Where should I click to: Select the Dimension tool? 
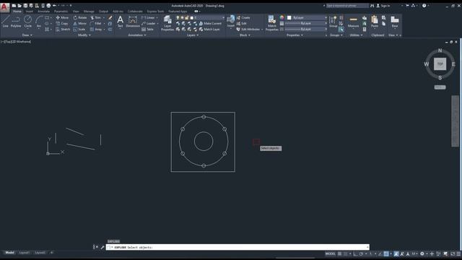tap(133, 22)
